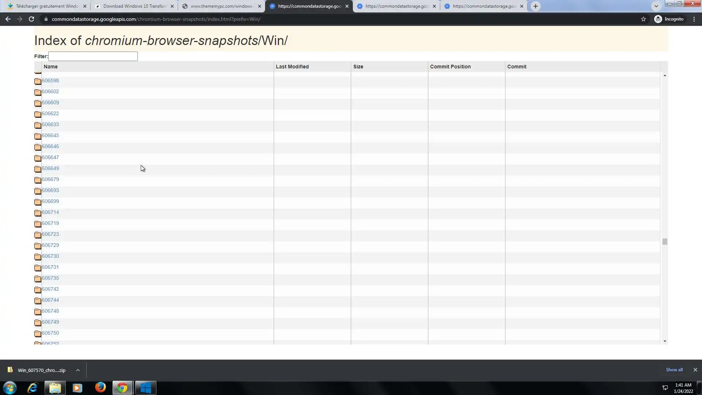Switch to the Download Windows 10 Transform tab
The width and height of the screenshot is (702, 395).
click(134, 6)
